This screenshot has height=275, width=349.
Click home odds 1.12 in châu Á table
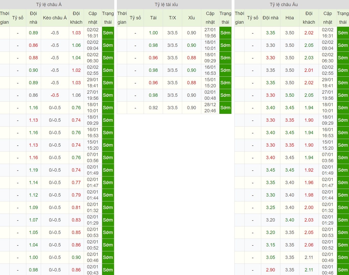coord(33,195)
